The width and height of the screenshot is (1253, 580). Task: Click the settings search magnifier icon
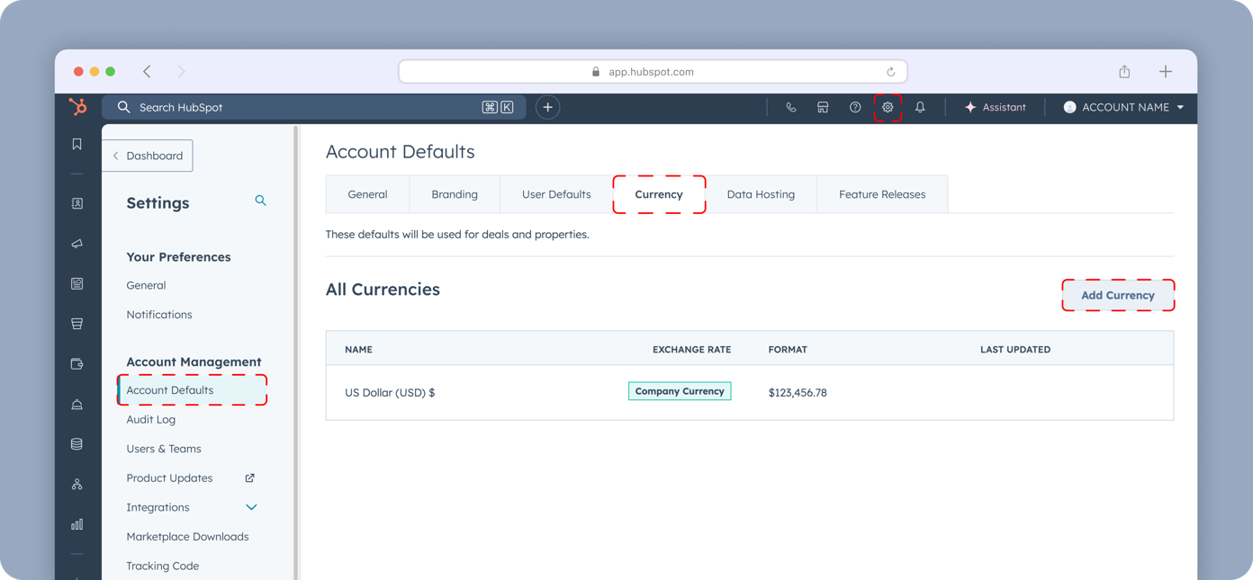(x=260, y=201)
